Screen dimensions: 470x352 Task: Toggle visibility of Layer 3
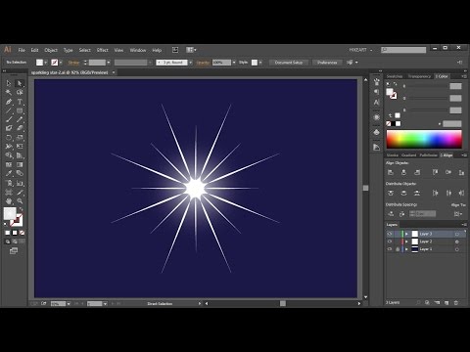click(390, 234)
